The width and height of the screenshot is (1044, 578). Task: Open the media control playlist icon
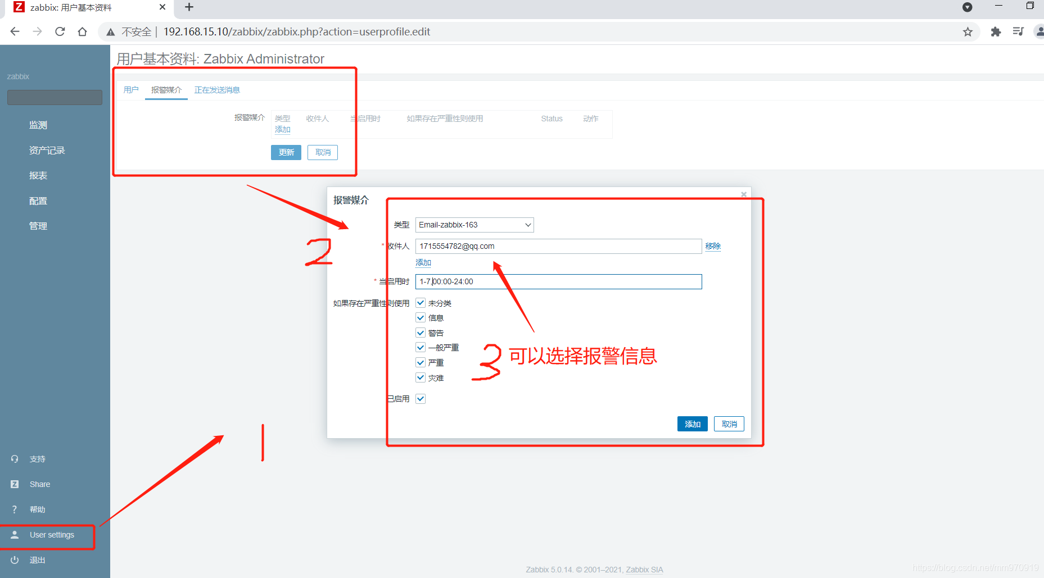point(1018,31)
